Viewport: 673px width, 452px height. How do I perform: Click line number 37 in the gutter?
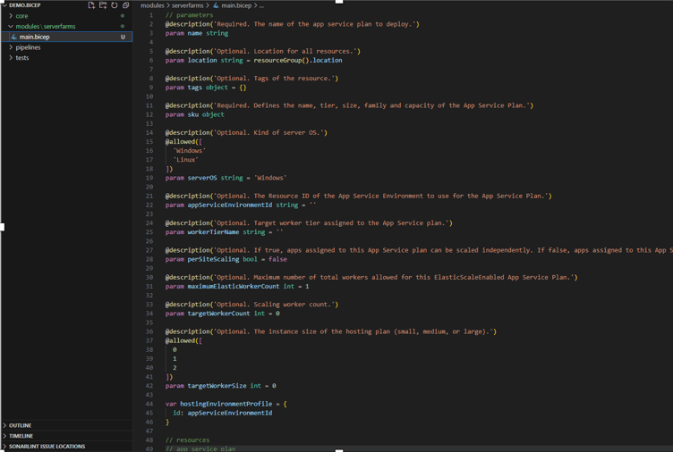coord(149,340)
